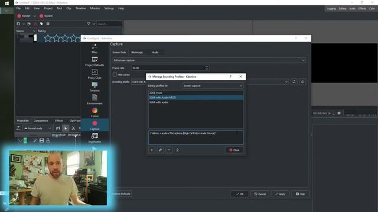Screen dimensions: 378x212
Task: Open Timeline settings page in Configure dialog
Action: 94,87
